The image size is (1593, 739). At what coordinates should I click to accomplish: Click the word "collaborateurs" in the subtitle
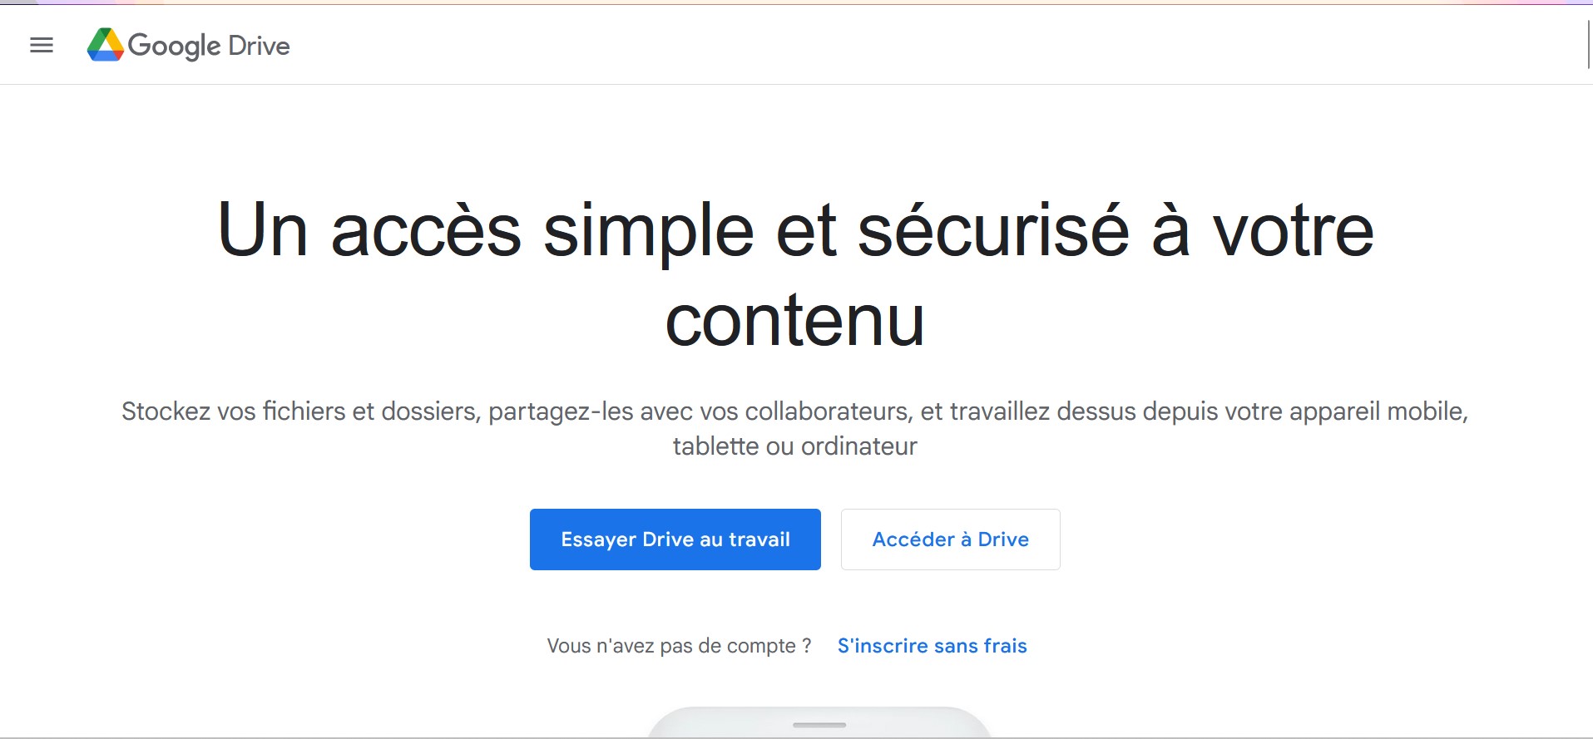[x=828, y=411]
